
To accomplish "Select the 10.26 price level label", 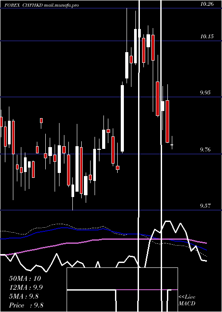I will coord(207,4).
